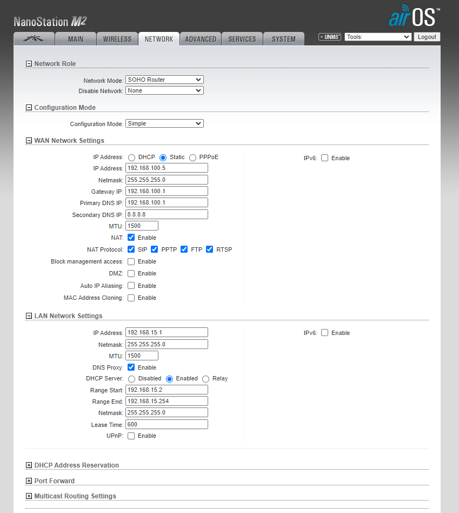Click the WAN IP Address field 192.168.100.5
The width and height of the screenshot is (459, 513).
(167, 168)
